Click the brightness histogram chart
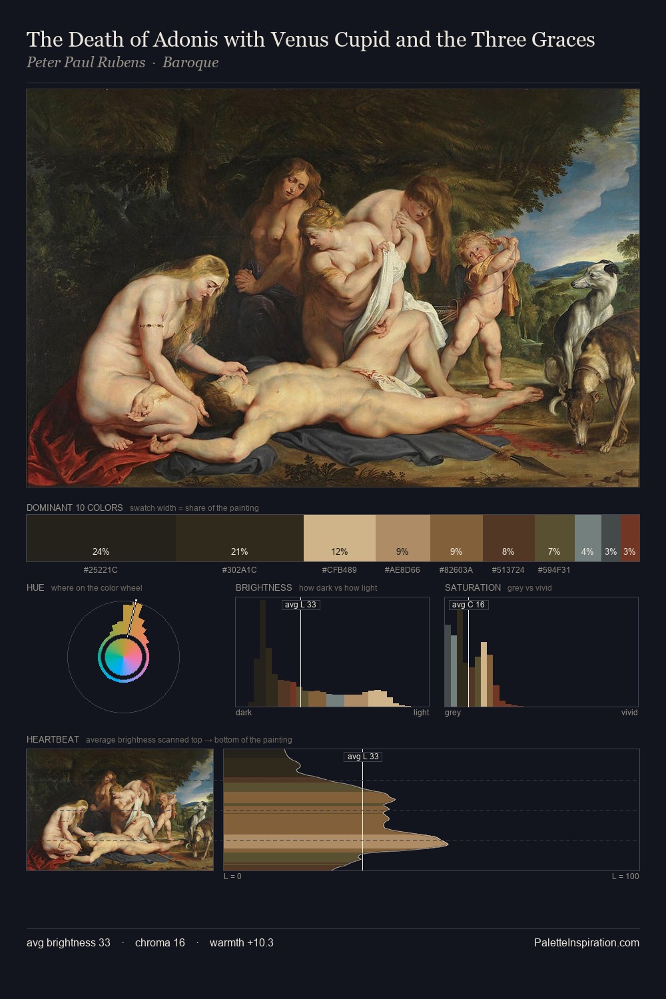This screenshot has height=999, width=666. 332,652
